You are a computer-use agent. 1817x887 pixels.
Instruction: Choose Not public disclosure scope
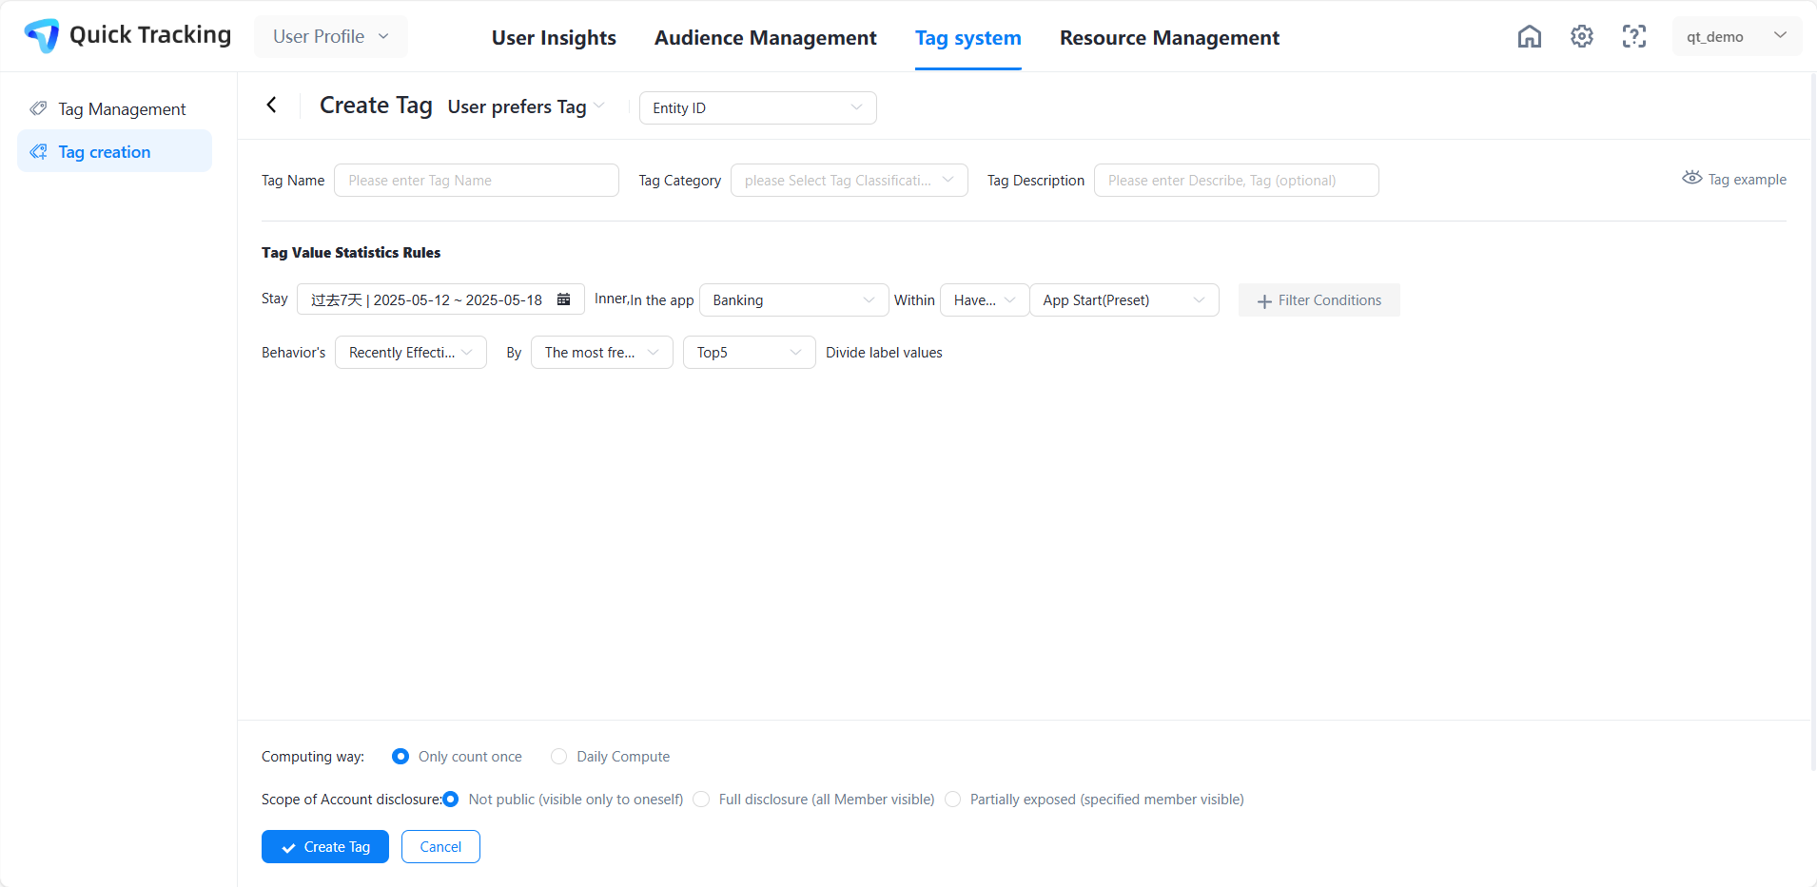[451, 800]
